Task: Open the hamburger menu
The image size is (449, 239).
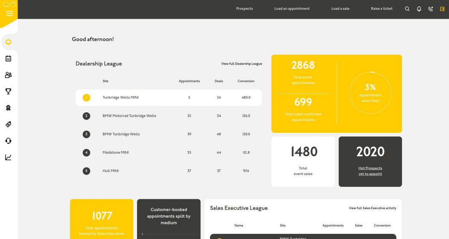Action: tap(9, 14)
